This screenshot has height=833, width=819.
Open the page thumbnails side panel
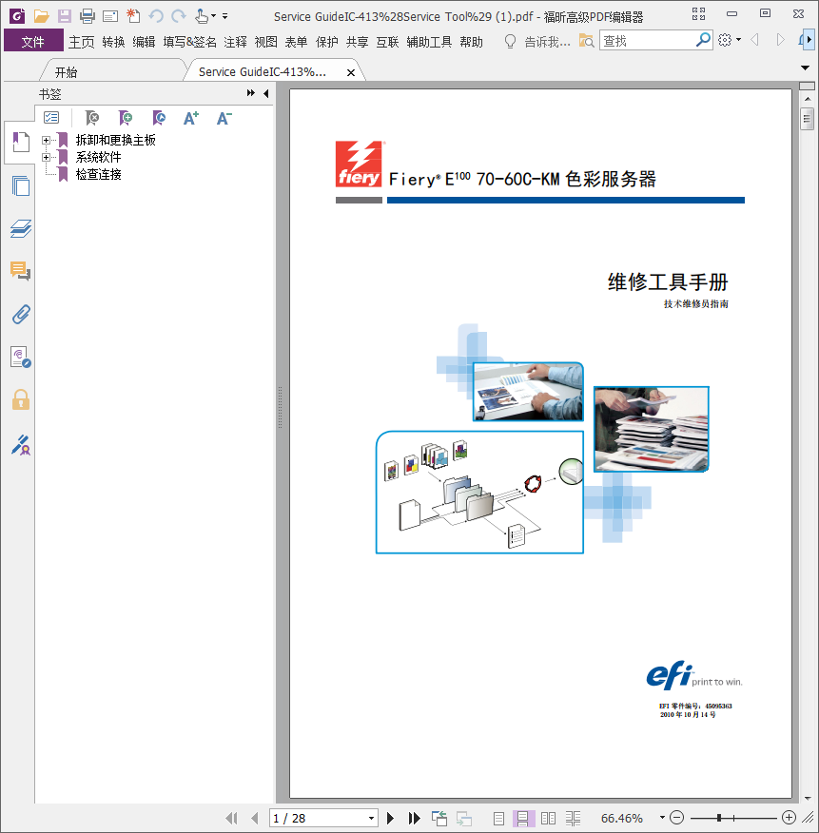(x=21, y=186)
